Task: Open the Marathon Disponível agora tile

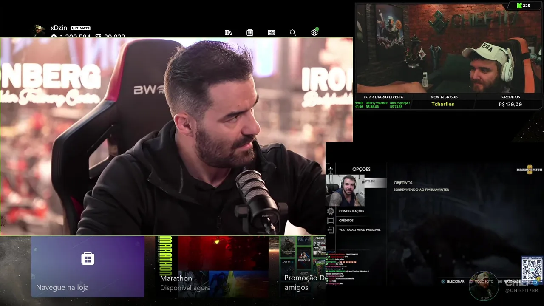Action: [213, 267]
